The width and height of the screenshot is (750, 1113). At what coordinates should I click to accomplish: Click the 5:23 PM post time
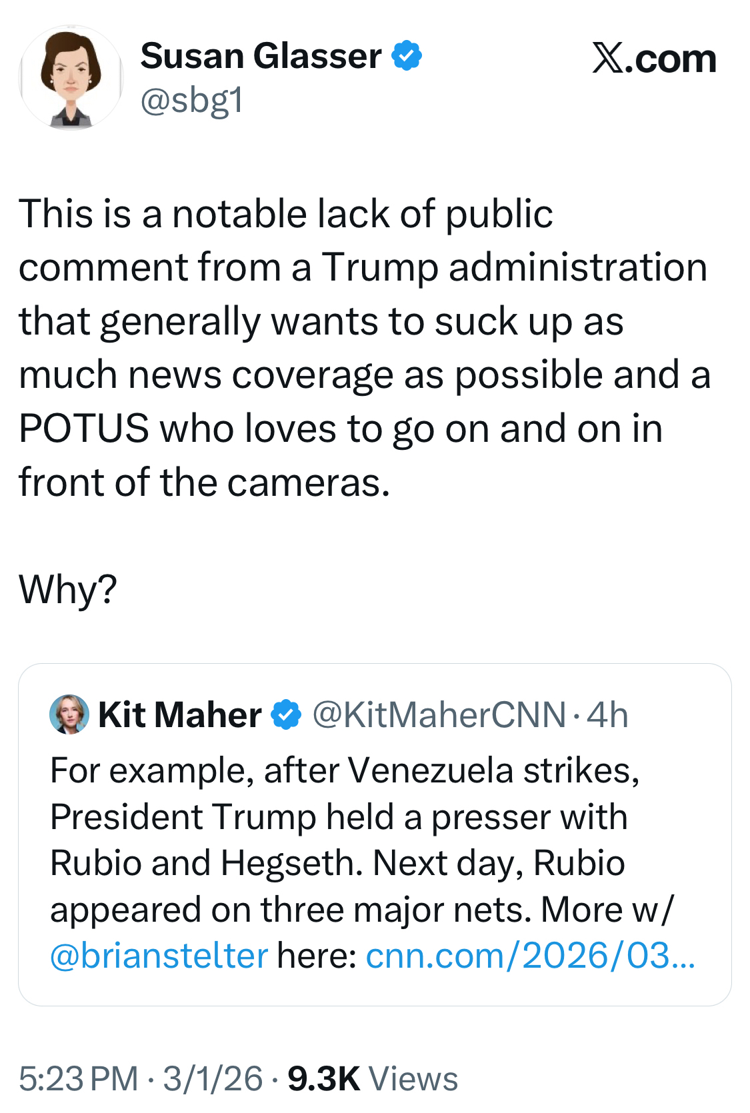78,1078
